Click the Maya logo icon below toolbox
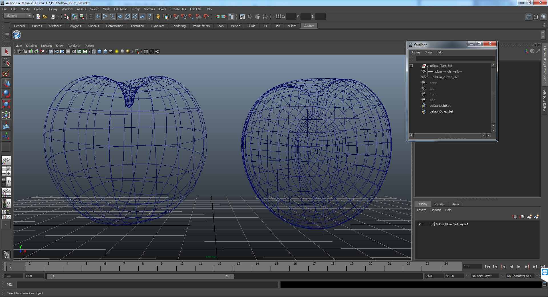 pos(6,254)
